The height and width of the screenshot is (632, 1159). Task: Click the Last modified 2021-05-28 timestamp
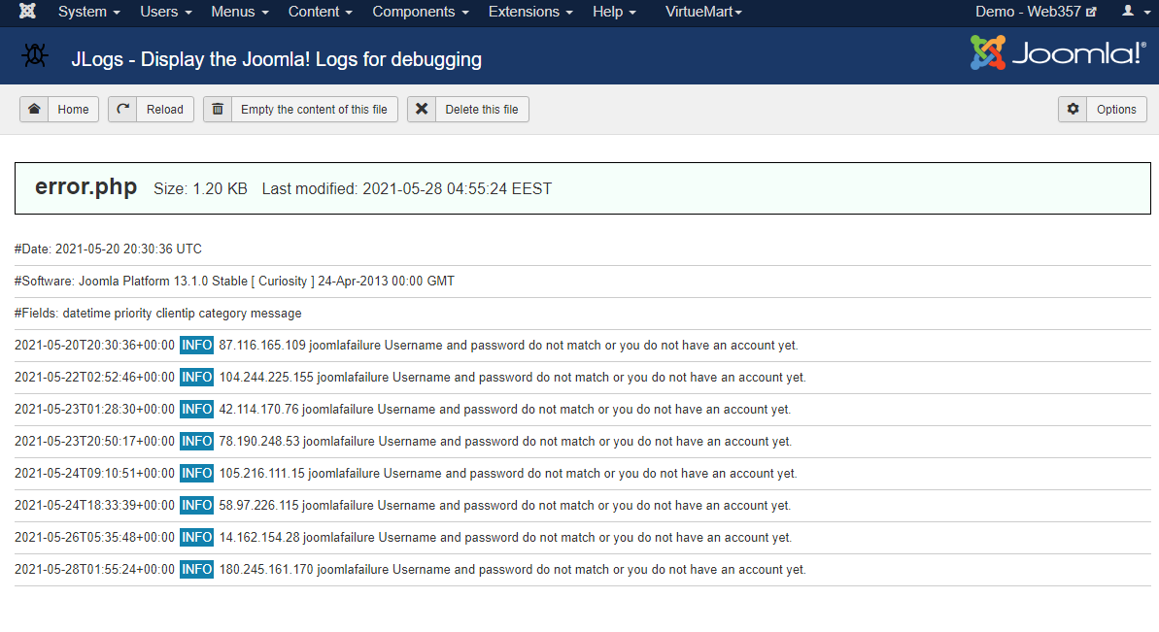[406, 189]
